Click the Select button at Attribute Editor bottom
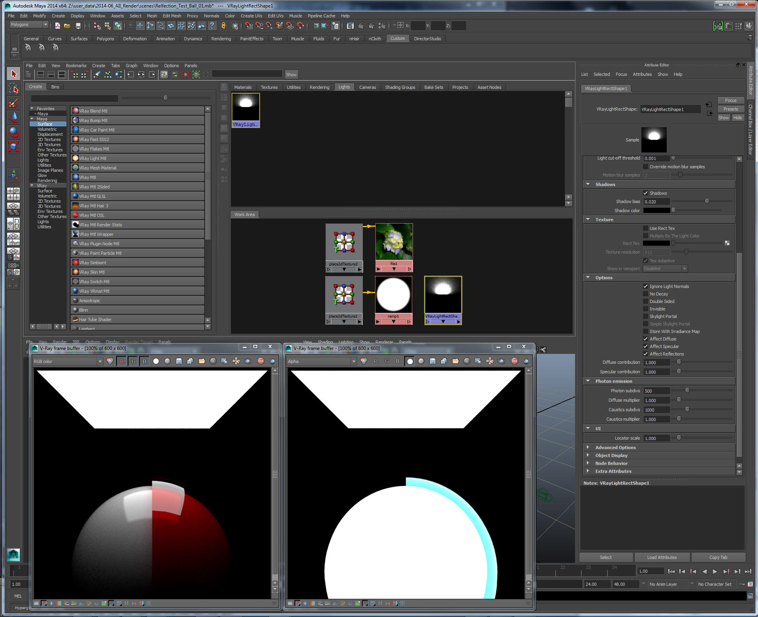 point(605,557)
